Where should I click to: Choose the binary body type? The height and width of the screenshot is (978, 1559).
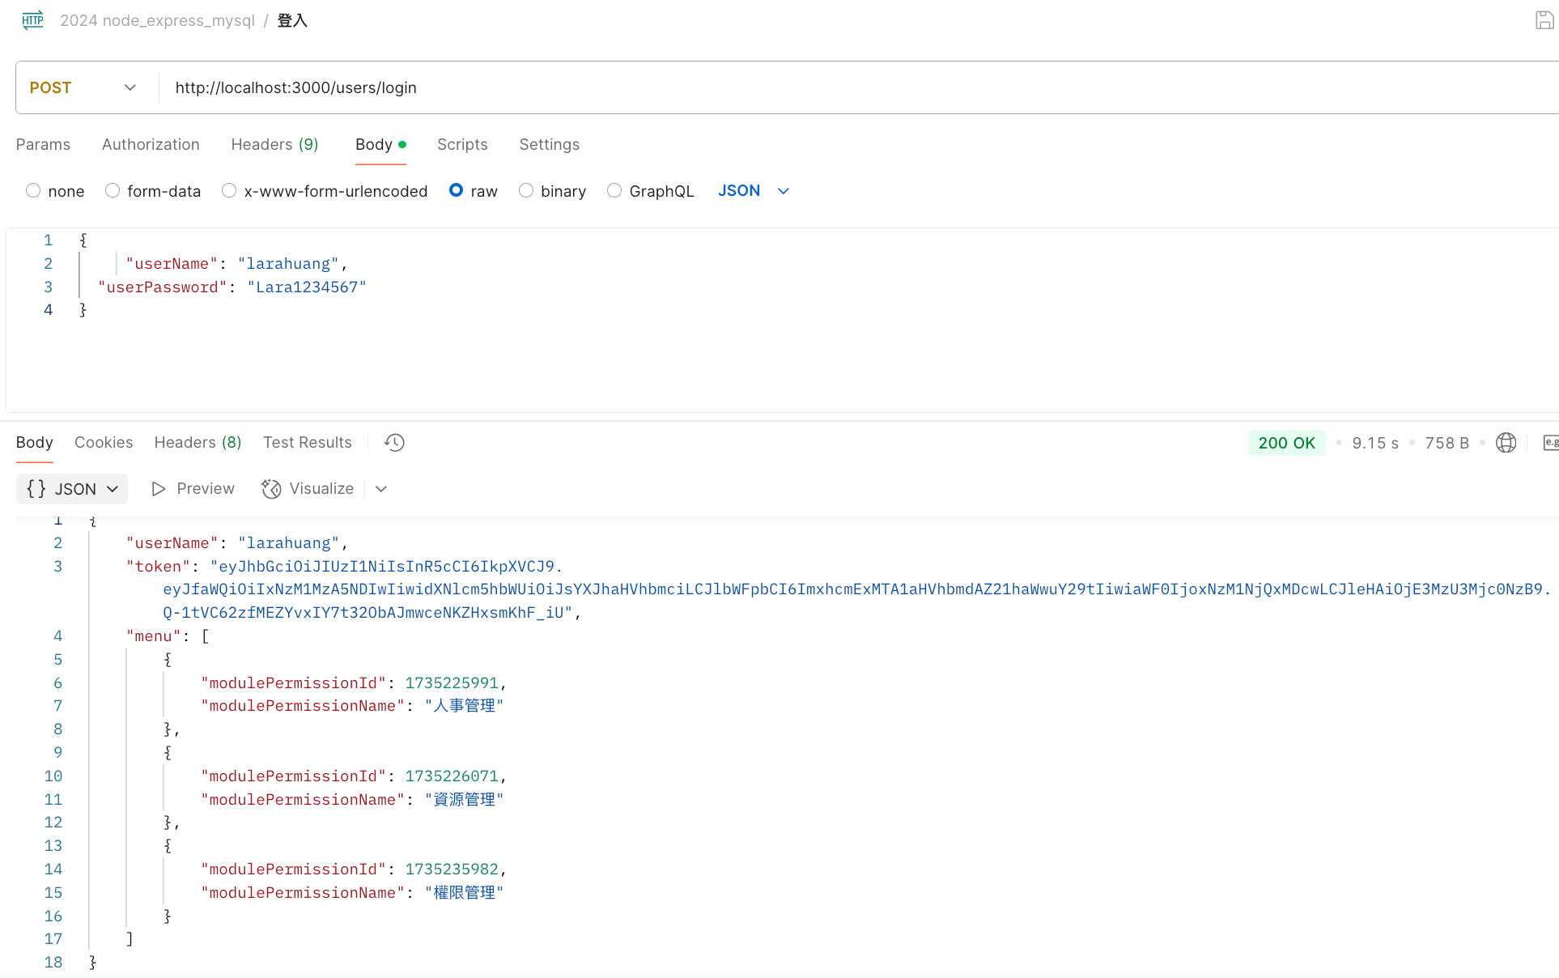[x=526, y=191]
